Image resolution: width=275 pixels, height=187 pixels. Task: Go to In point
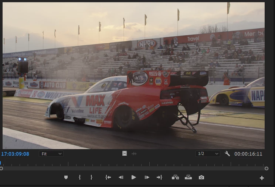pos(108,177)
